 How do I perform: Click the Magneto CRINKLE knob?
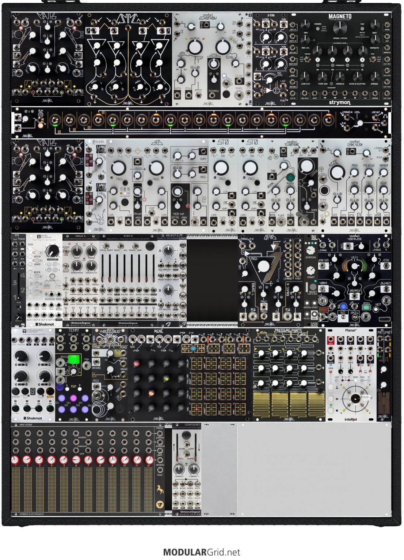[340, 77]
